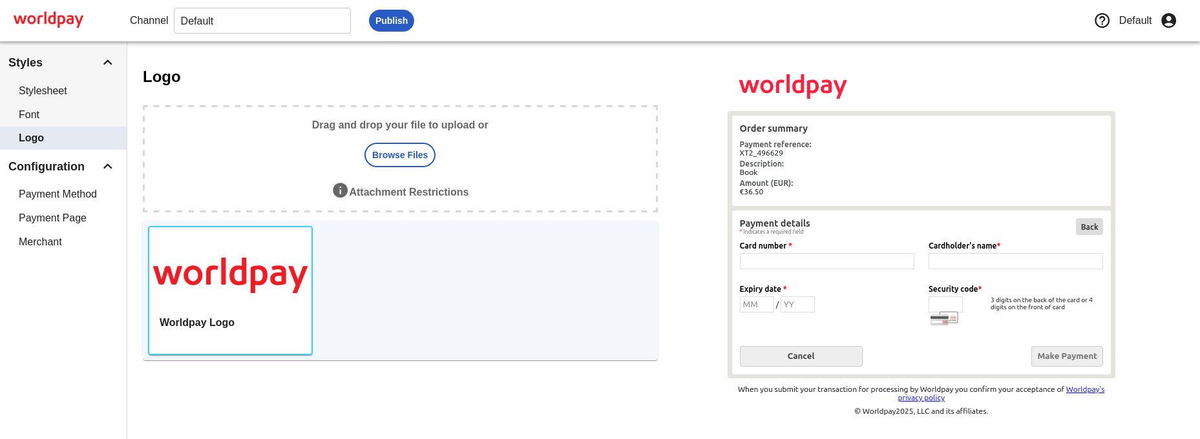Focus the Card number input field

coord(826,261)
